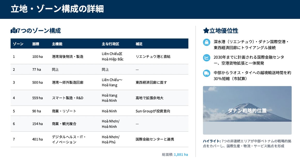Select the Hoà Nhơn/ Hoà Phú cell
Image resolution: width=300 pixels, height=163 pixels.
click(x=111, y=139)
